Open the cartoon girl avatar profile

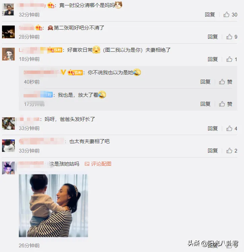click(8, 54)
